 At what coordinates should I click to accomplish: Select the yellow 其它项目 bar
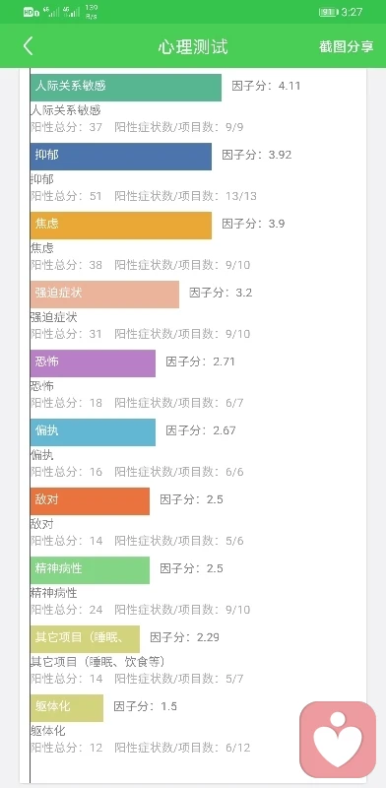[85, 638]
